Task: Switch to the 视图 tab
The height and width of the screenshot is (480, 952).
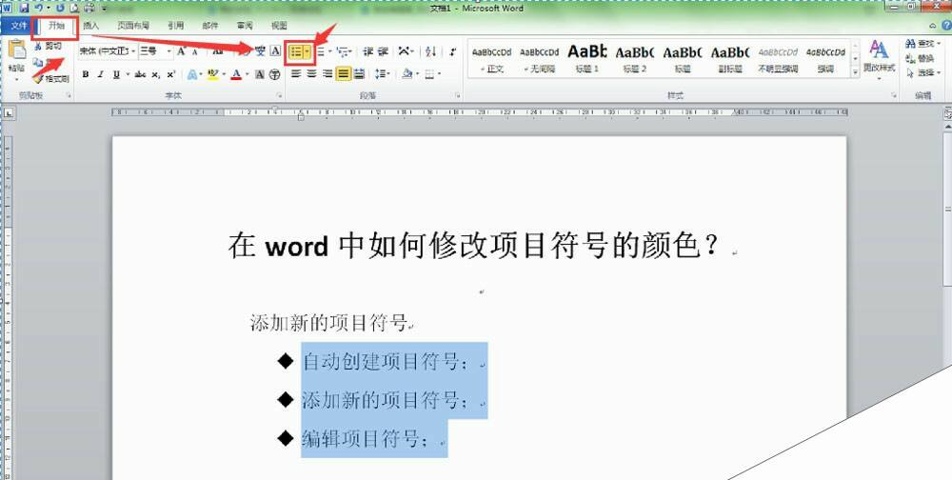Action: [279, 26]
